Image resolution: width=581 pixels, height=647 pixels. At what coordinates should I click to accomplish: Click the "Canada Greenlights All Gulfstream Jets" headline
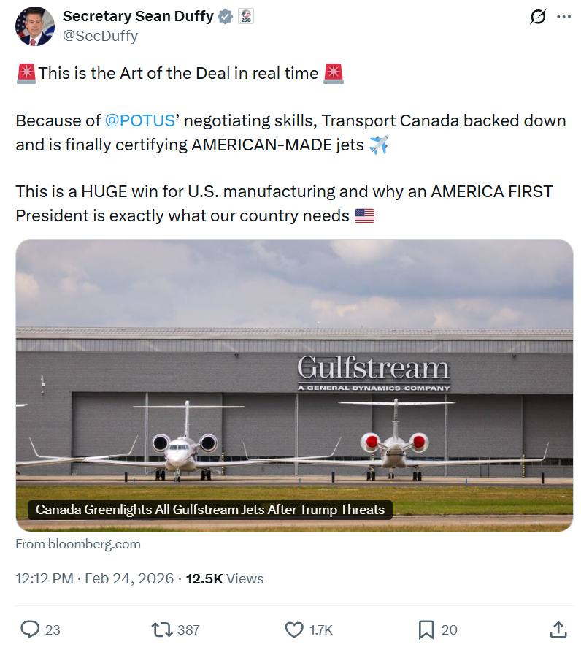click(x=210, y=509)
